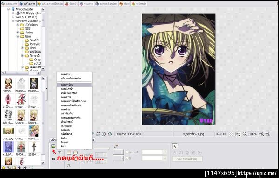Click the yellow favorites star below thumbnails

3,168
